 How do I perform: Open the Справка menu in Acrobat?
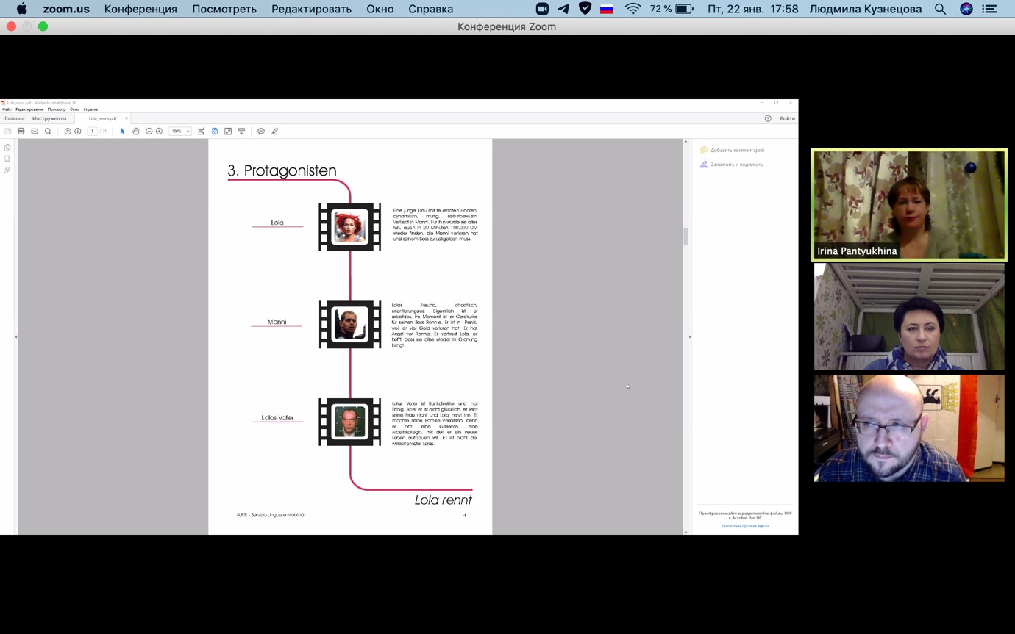point(90,109)
